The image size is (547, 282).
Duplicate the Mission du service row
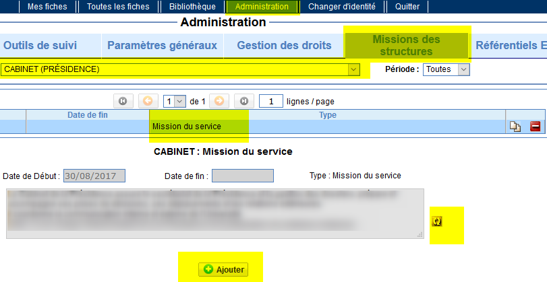click(x=515, y=127)
